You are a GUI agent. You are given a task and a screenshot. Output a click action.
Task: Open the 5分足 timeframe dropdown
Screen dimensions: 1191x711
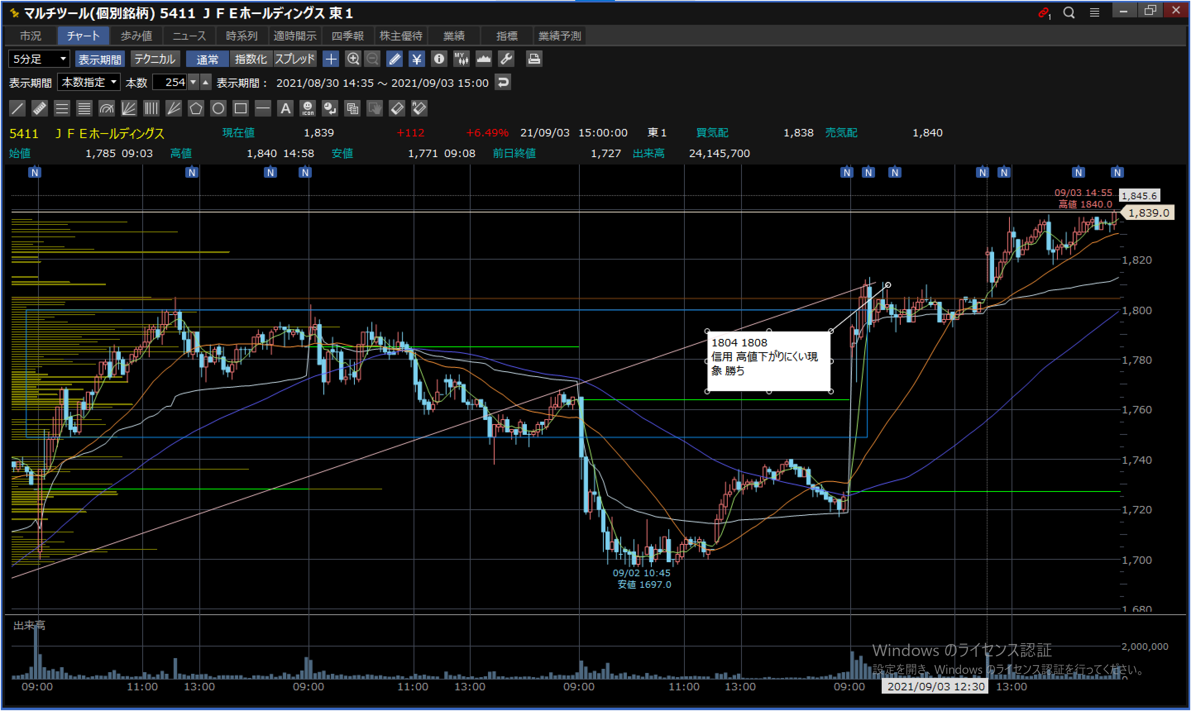pos(39,59)
